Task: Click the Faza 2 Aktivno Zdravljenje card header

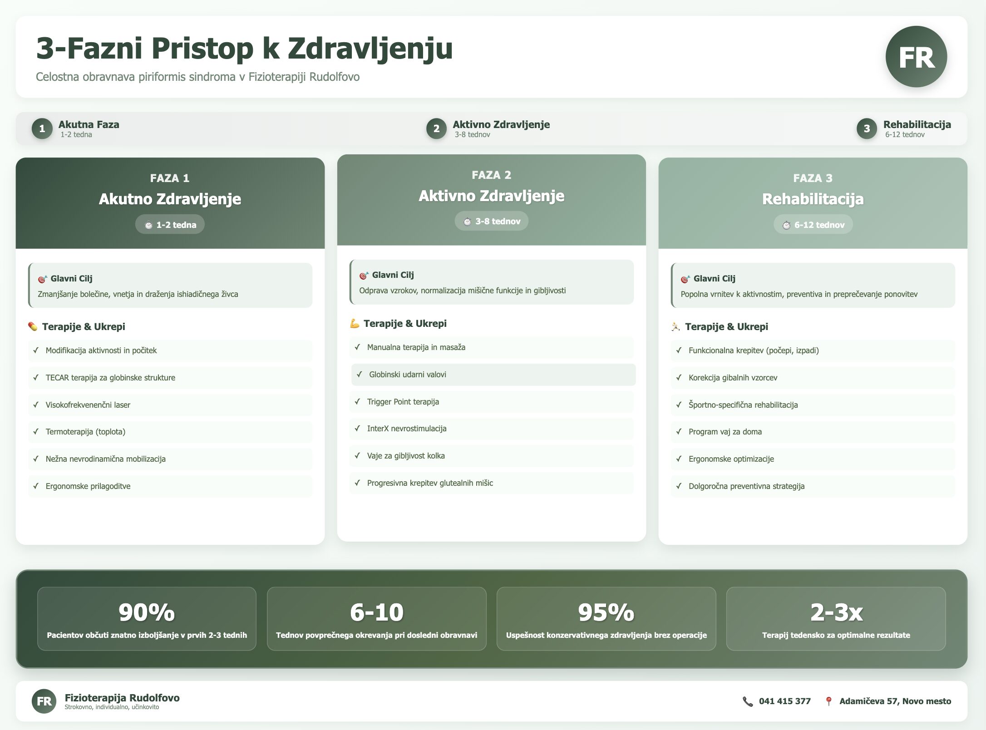Action: (492, 200)
